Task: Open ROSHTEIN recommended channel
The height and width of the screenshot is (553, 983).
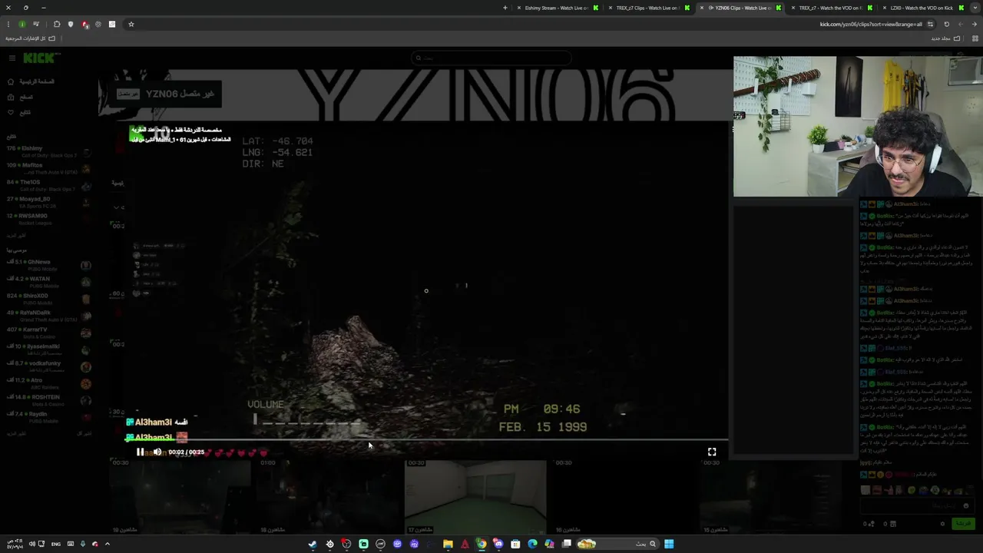Action: click(x=48, y=400)
